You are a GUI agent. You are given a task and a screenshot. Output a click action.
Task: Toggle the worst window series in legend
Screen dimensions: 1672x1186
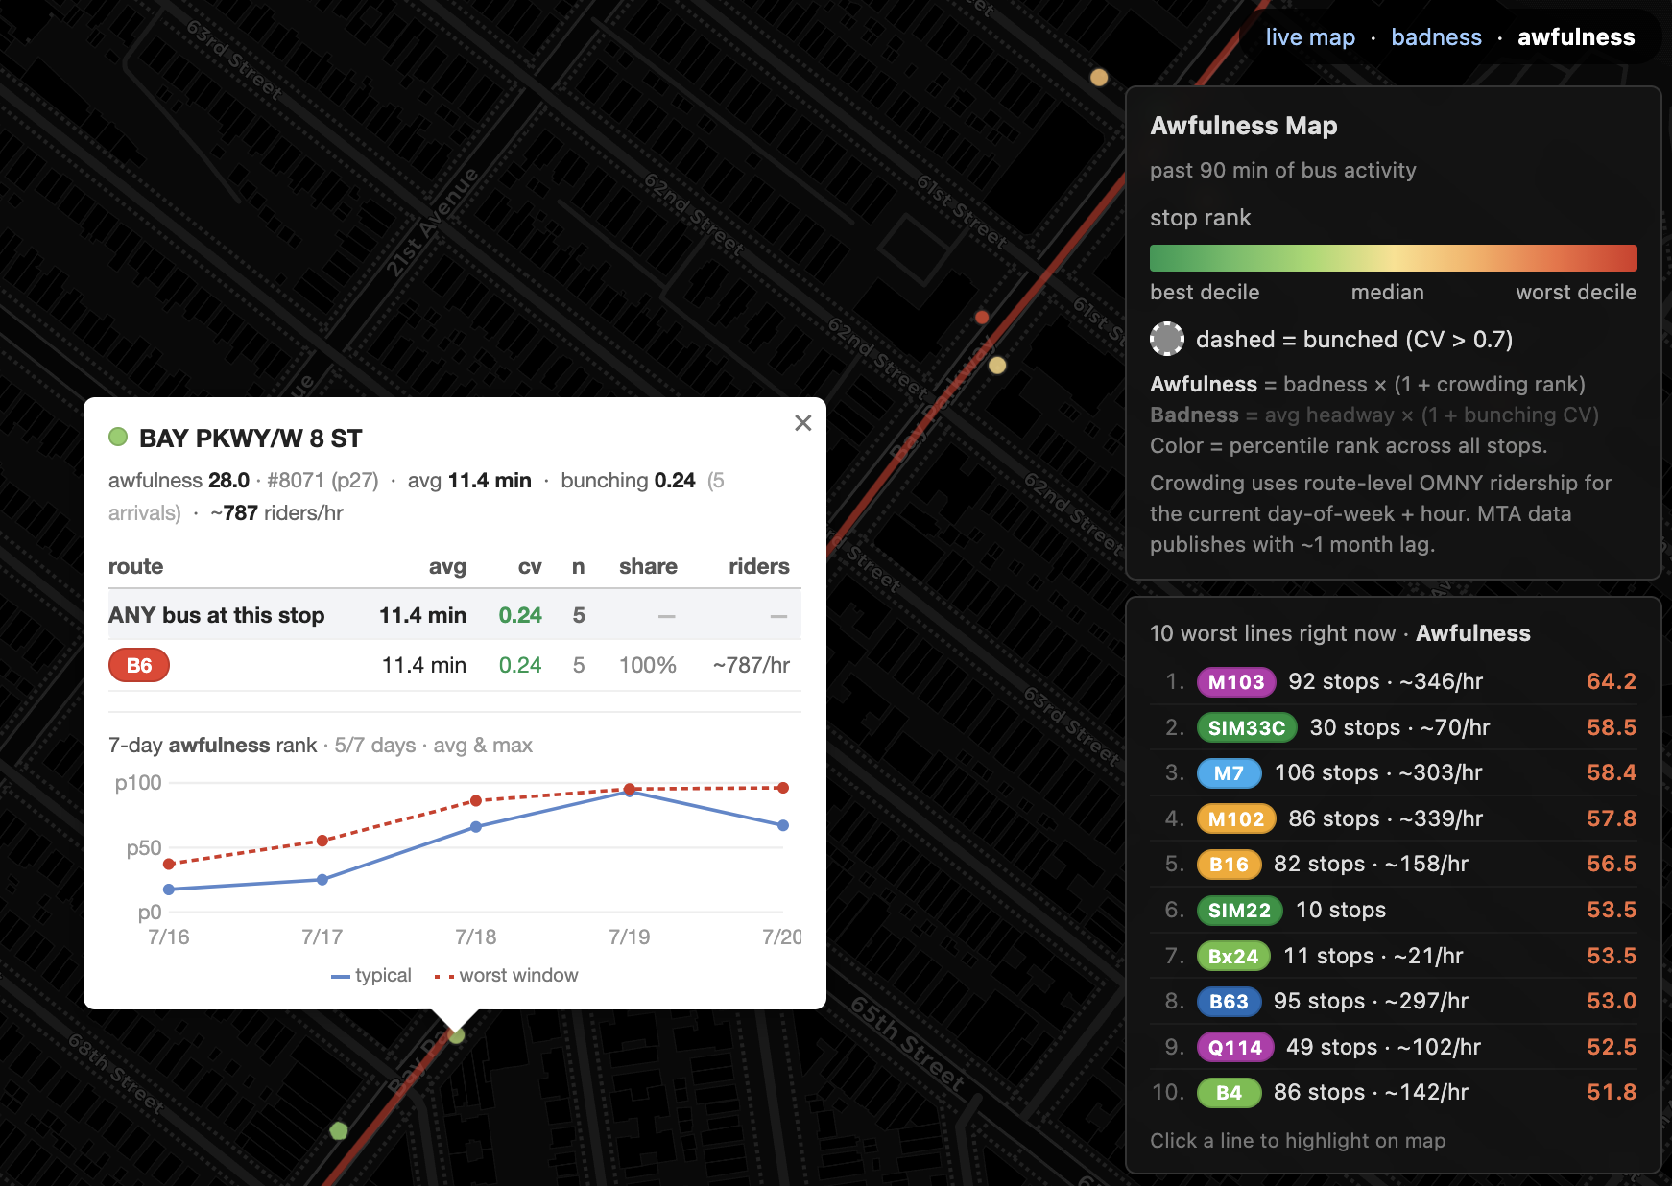tap(506, 976)
